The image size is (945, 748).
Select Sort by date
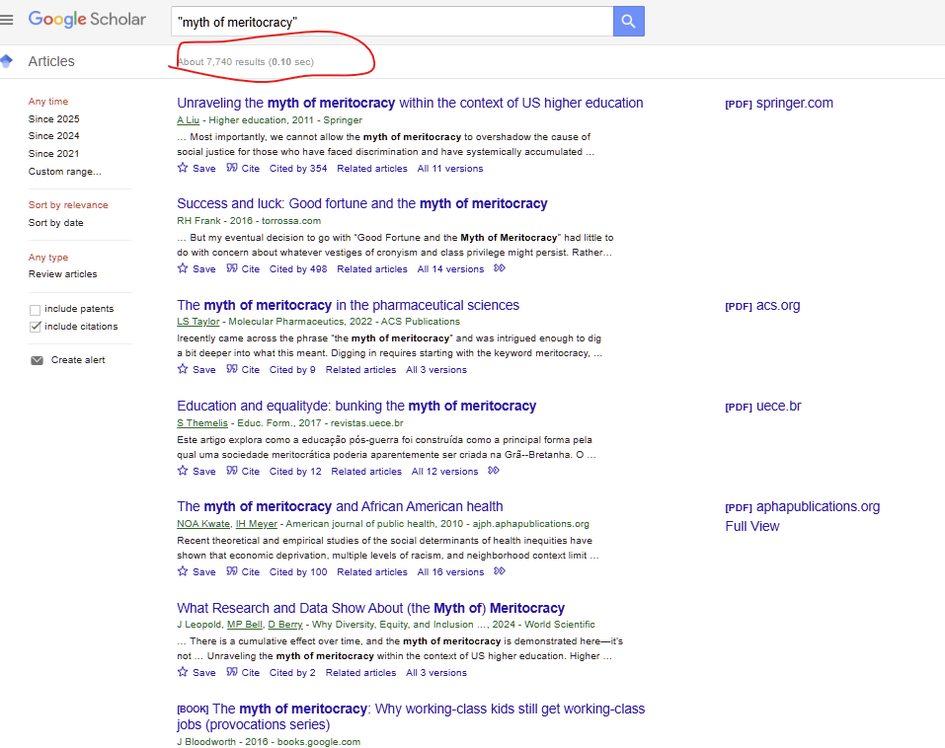pyautogui.click(x=56, y=222)
